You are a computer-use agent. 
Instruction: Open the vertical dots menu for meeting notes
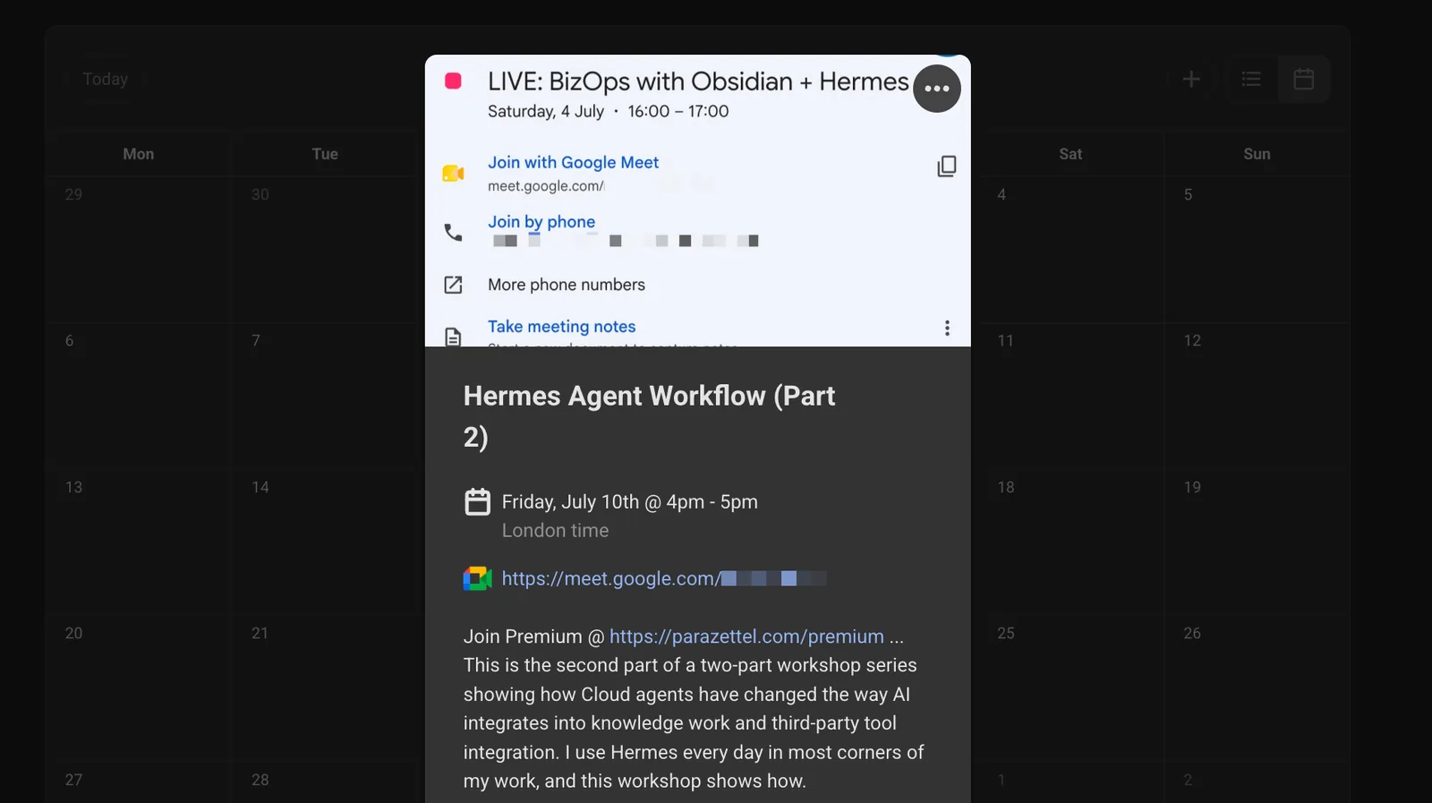coord(947,328)
